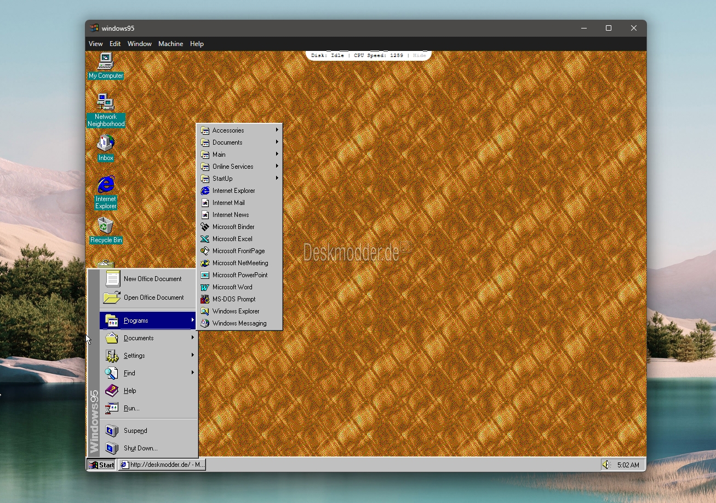Screen dimensions: 716x503
Task: Expand the Find submenu
Action: (148, 373)
